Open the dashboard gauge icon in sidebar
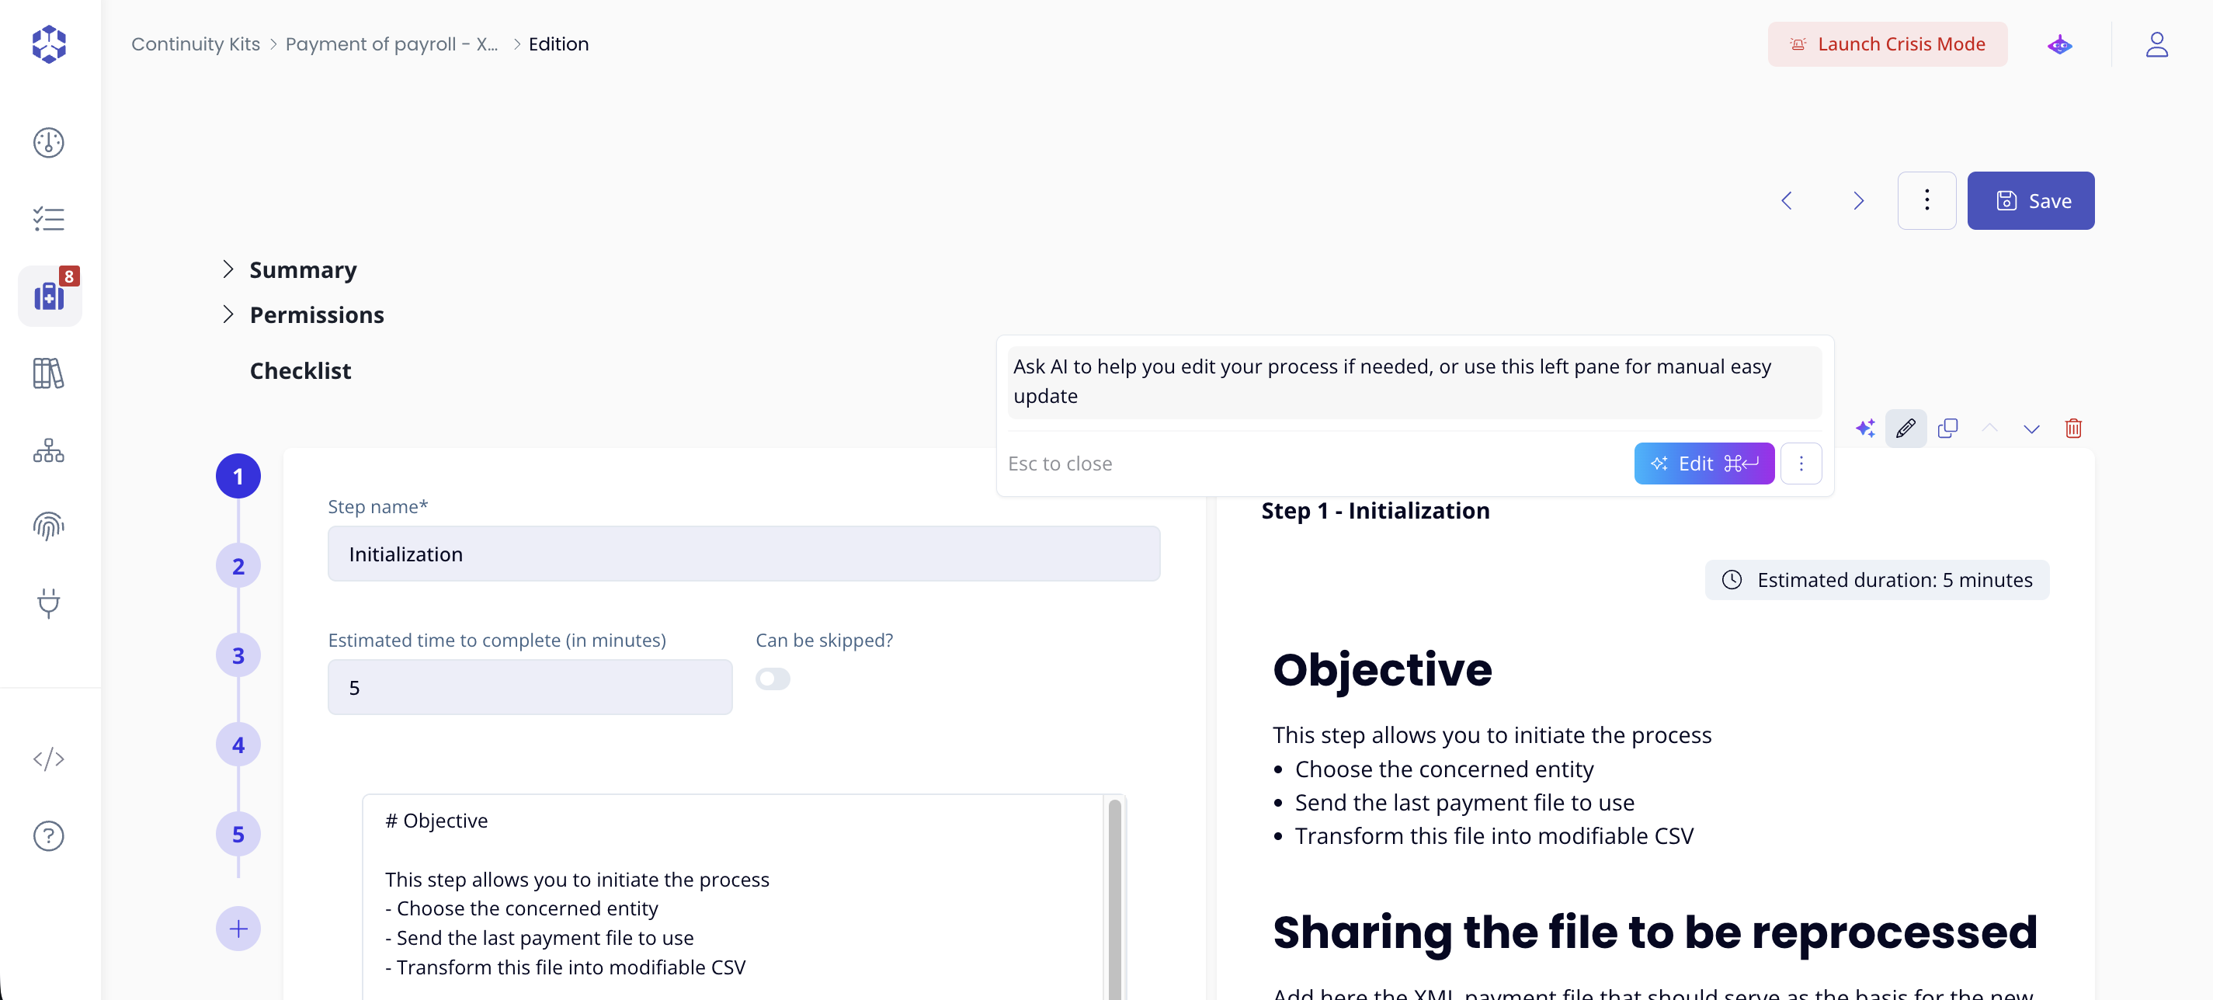The height and width of the screenshot is (1000, 2213). pos(48,143)
